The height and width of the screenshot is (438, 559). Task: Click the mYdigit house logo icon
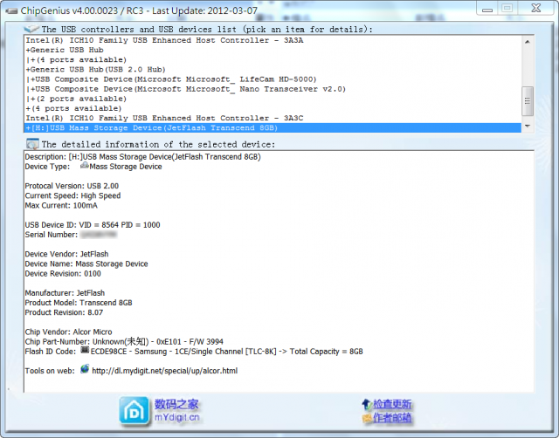[134, 411]
